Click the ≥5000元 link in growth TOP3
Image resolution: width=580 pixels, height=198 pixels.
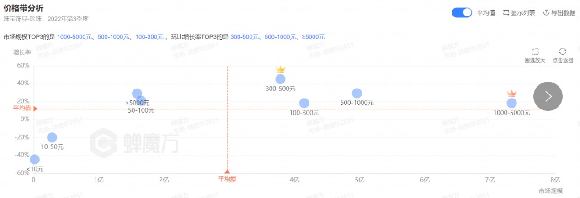click(x=313, y=36)
